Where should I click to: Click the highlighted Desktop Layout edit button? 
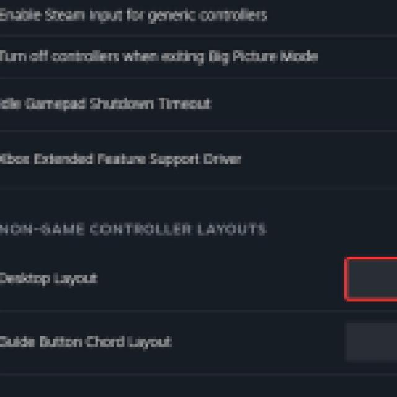372,279
